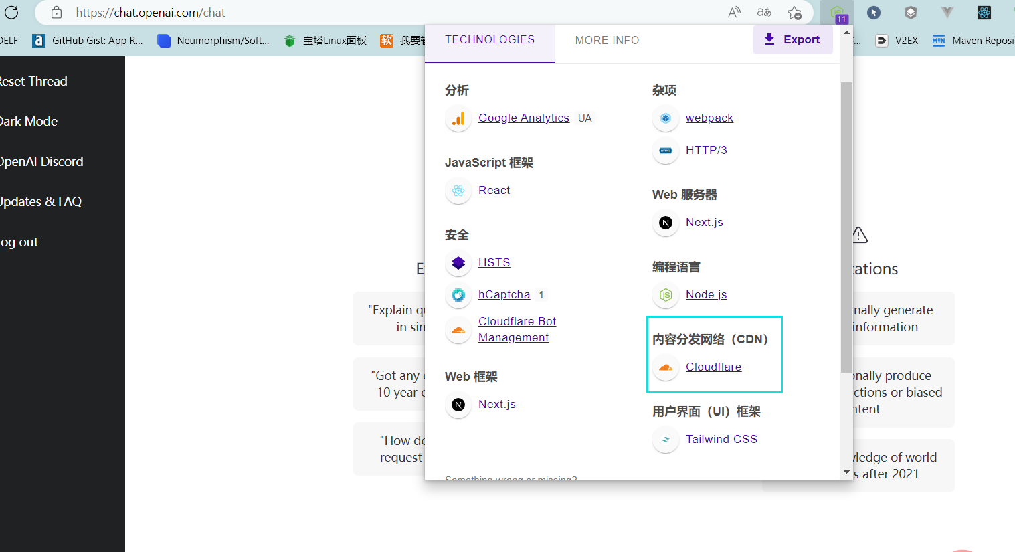
Task: Open the React devtools extension icon
Action: (984, 12)
